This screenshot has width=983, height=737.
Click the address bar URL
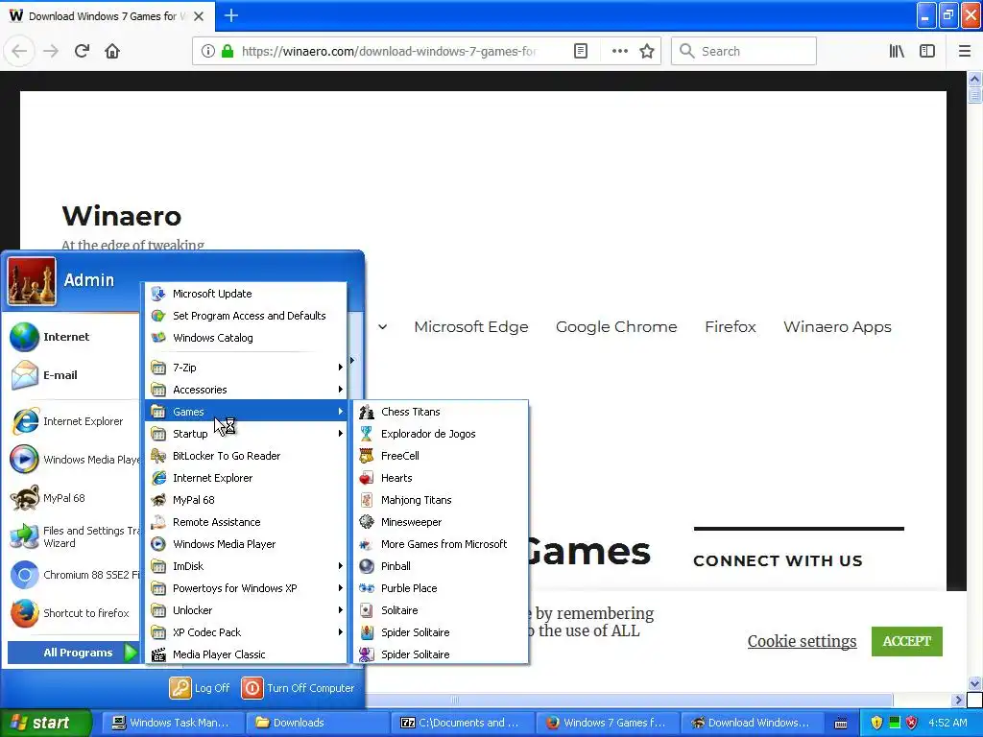pos(389,51)
